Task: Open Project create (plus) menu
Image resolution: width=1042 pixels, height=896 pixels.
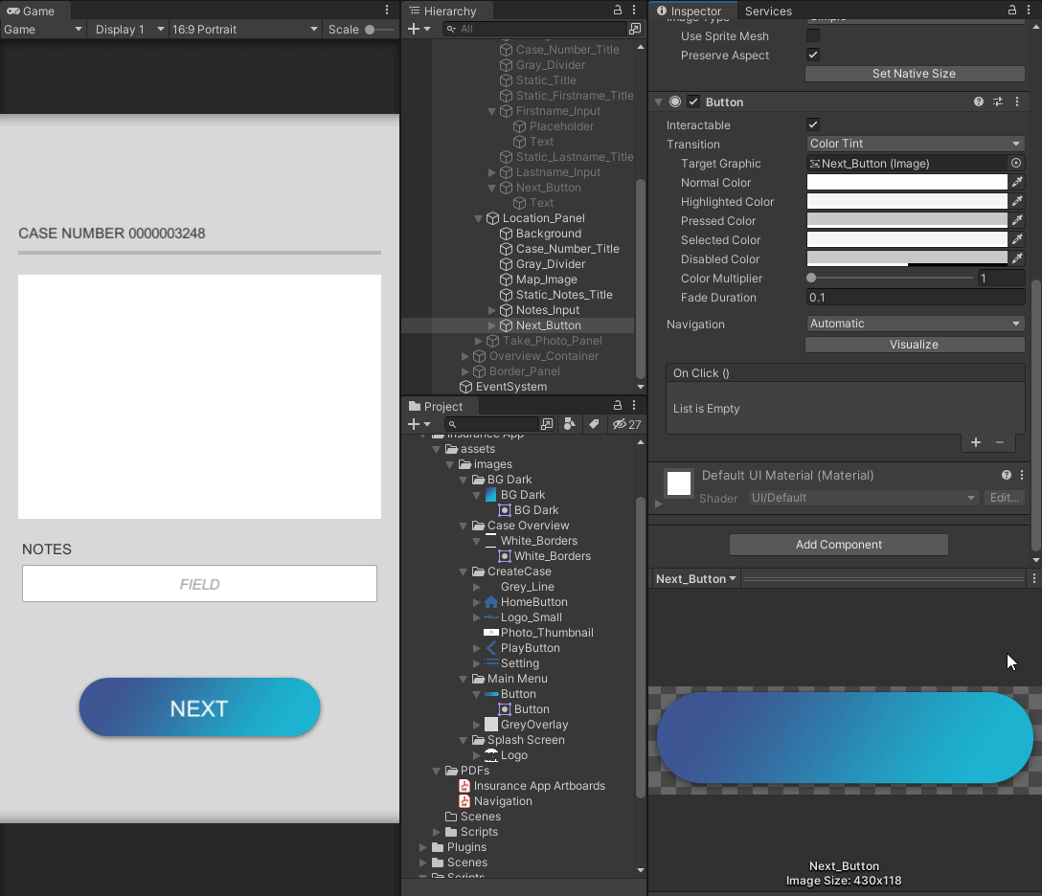Action: [419, 424]
